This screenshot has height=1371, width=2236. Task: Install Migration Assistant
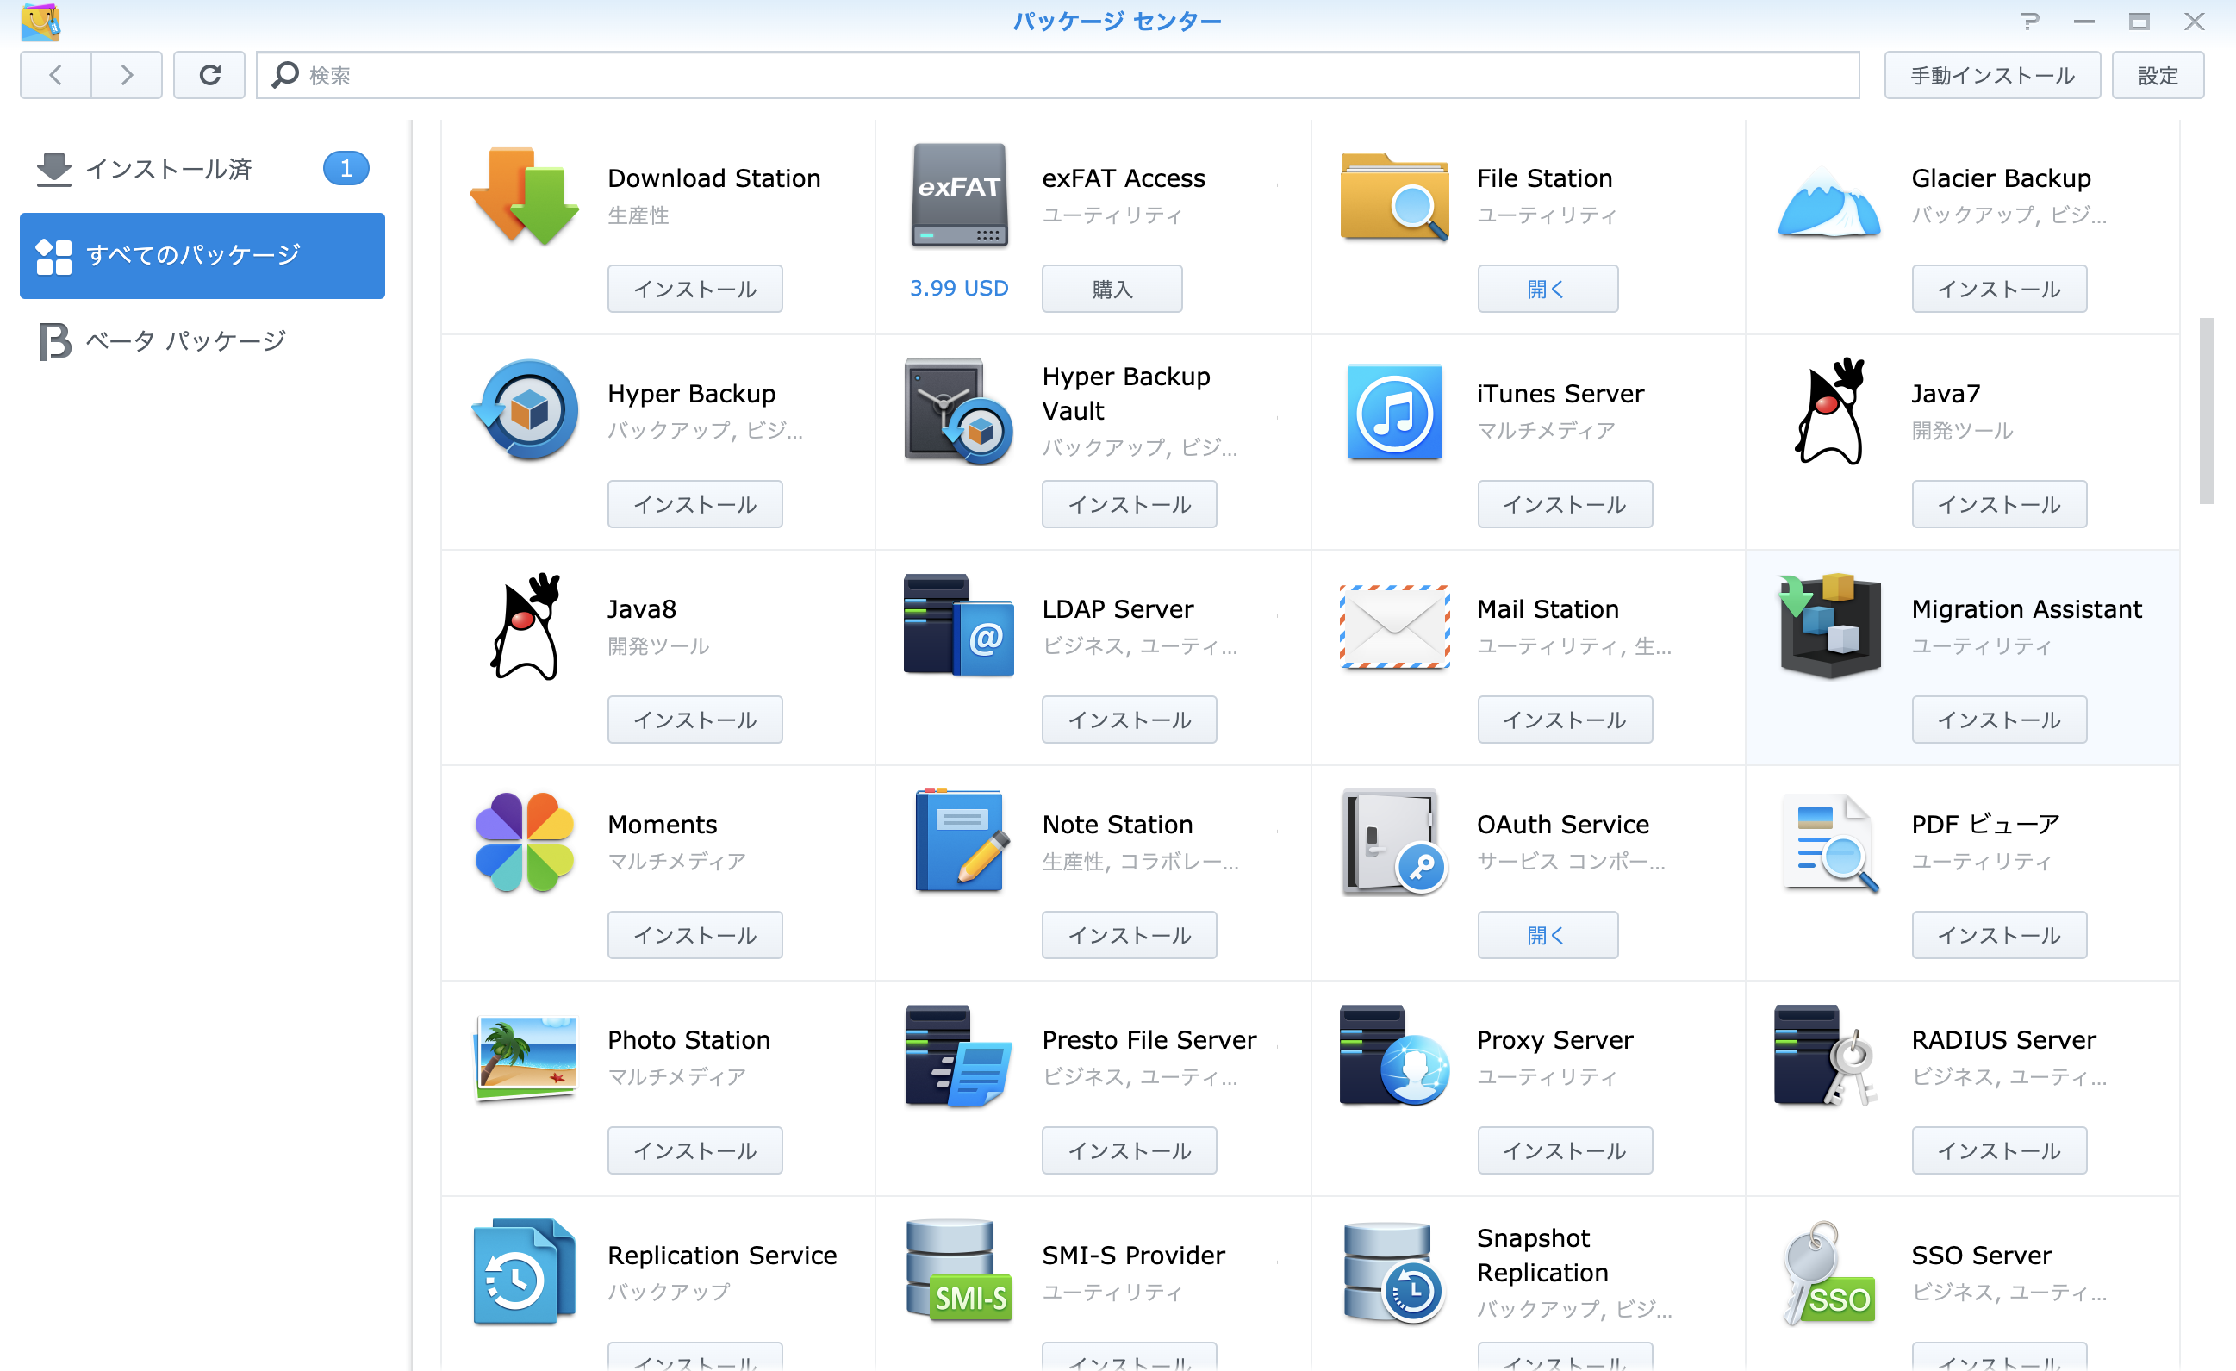click(x=1999, y=720)
